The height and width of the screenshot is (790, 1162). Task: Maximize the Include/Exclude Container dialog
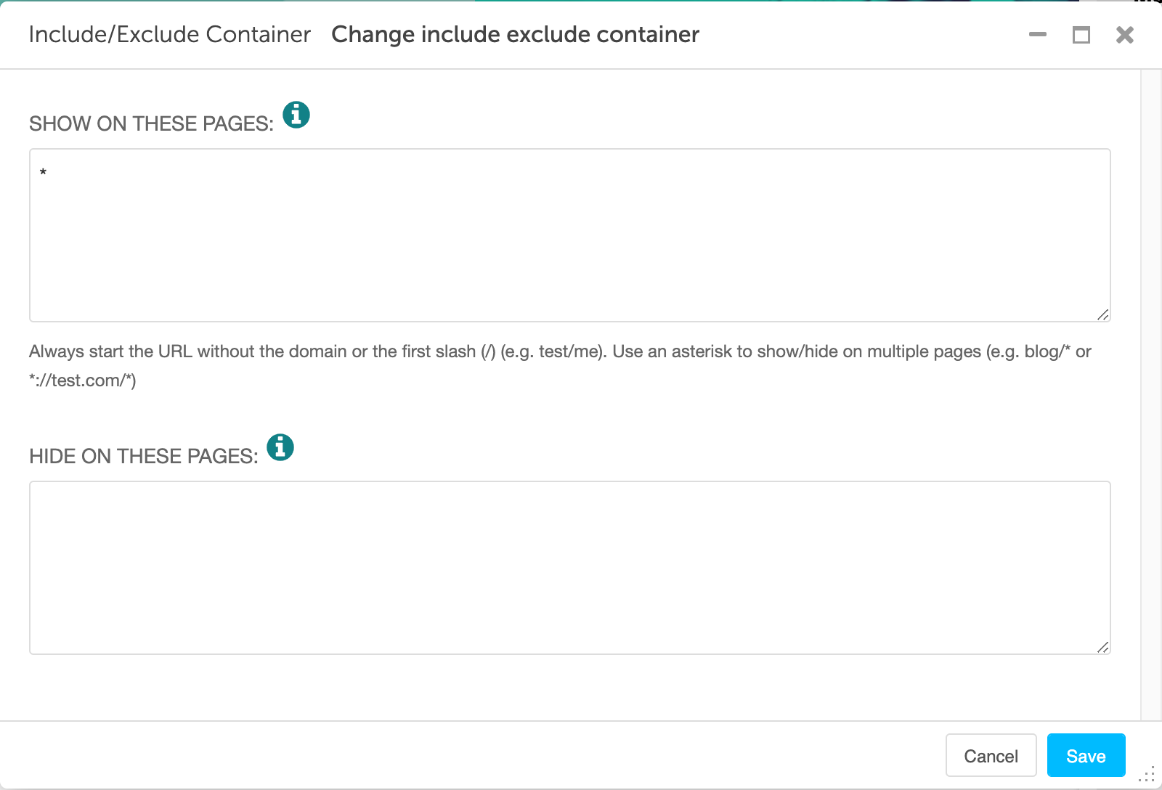point(1081,34)
